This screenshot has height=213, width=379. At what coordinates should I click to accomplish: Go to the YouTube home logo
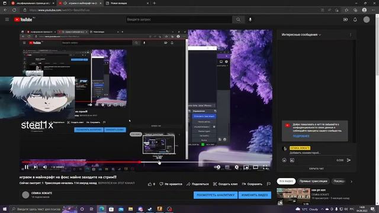[23, 20]
